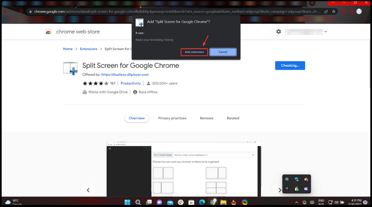Open weather widget showing 18°C
The height and width of the screenshot is (207, 372).
(14, 202)
